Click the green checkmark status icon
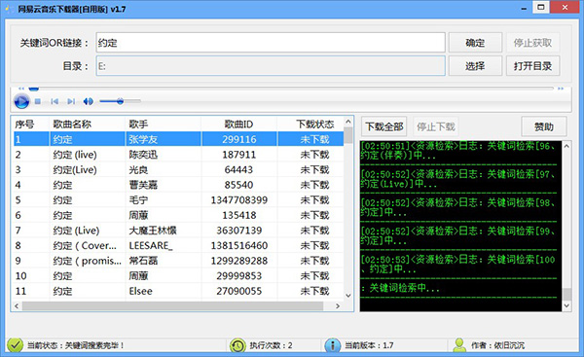The image size is (584, 357). [15, 345]
